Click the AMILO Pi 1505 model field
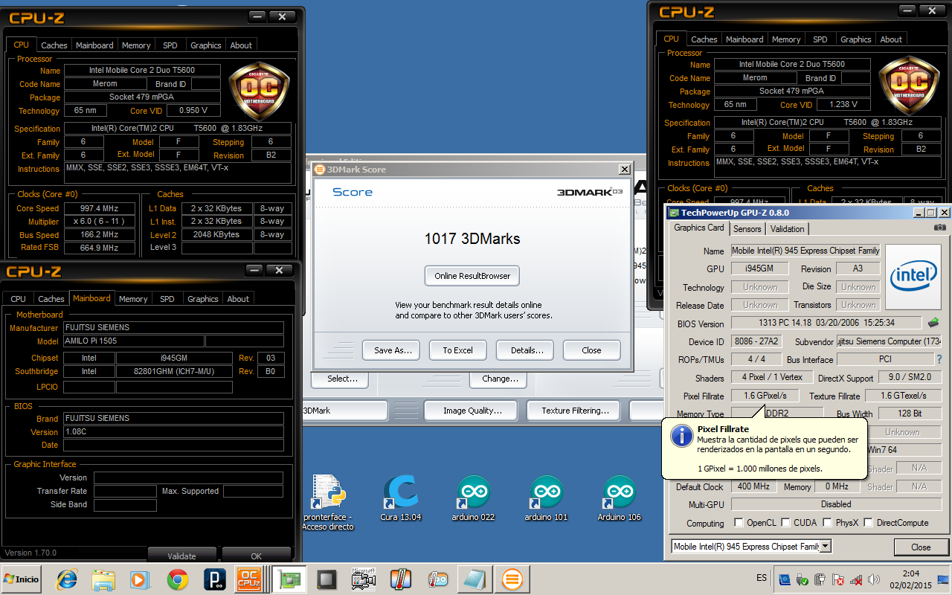 (x=133, y=341)
